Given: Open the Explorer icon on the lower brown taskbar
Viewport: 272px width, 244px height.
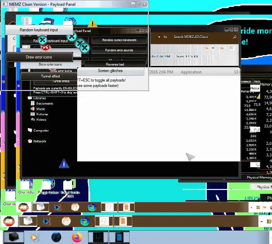Looking at the screenshot, I should tap(28, 221).
